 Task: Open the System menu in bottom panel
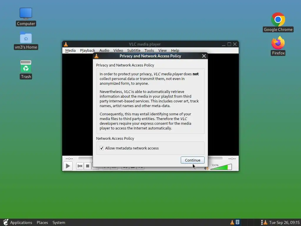(59, 222)
